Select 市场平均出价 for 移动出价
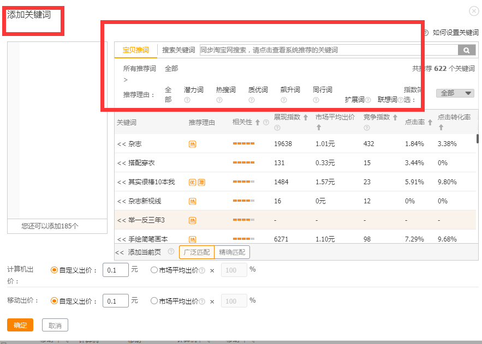 pos(154,301)
